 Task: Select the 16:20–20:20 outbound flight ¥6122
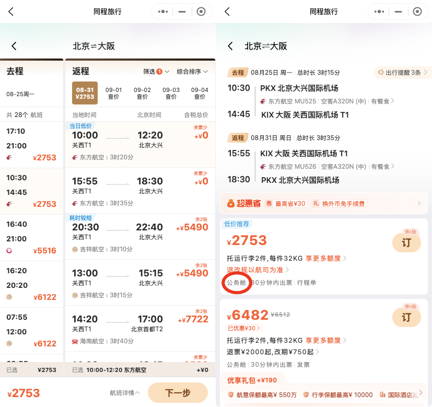click(32, 284)
